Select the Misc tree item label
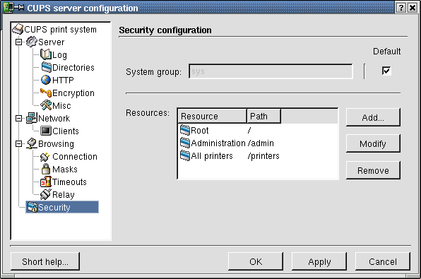The height and width of the screenshot is (279, 421). pos(61,105)
